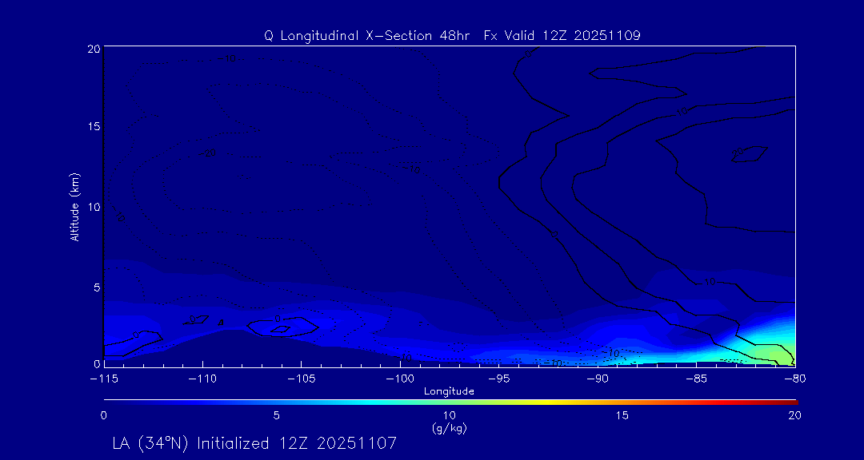
Task: Click the "Altitude (km)" axis label
Action: [74, 206]
